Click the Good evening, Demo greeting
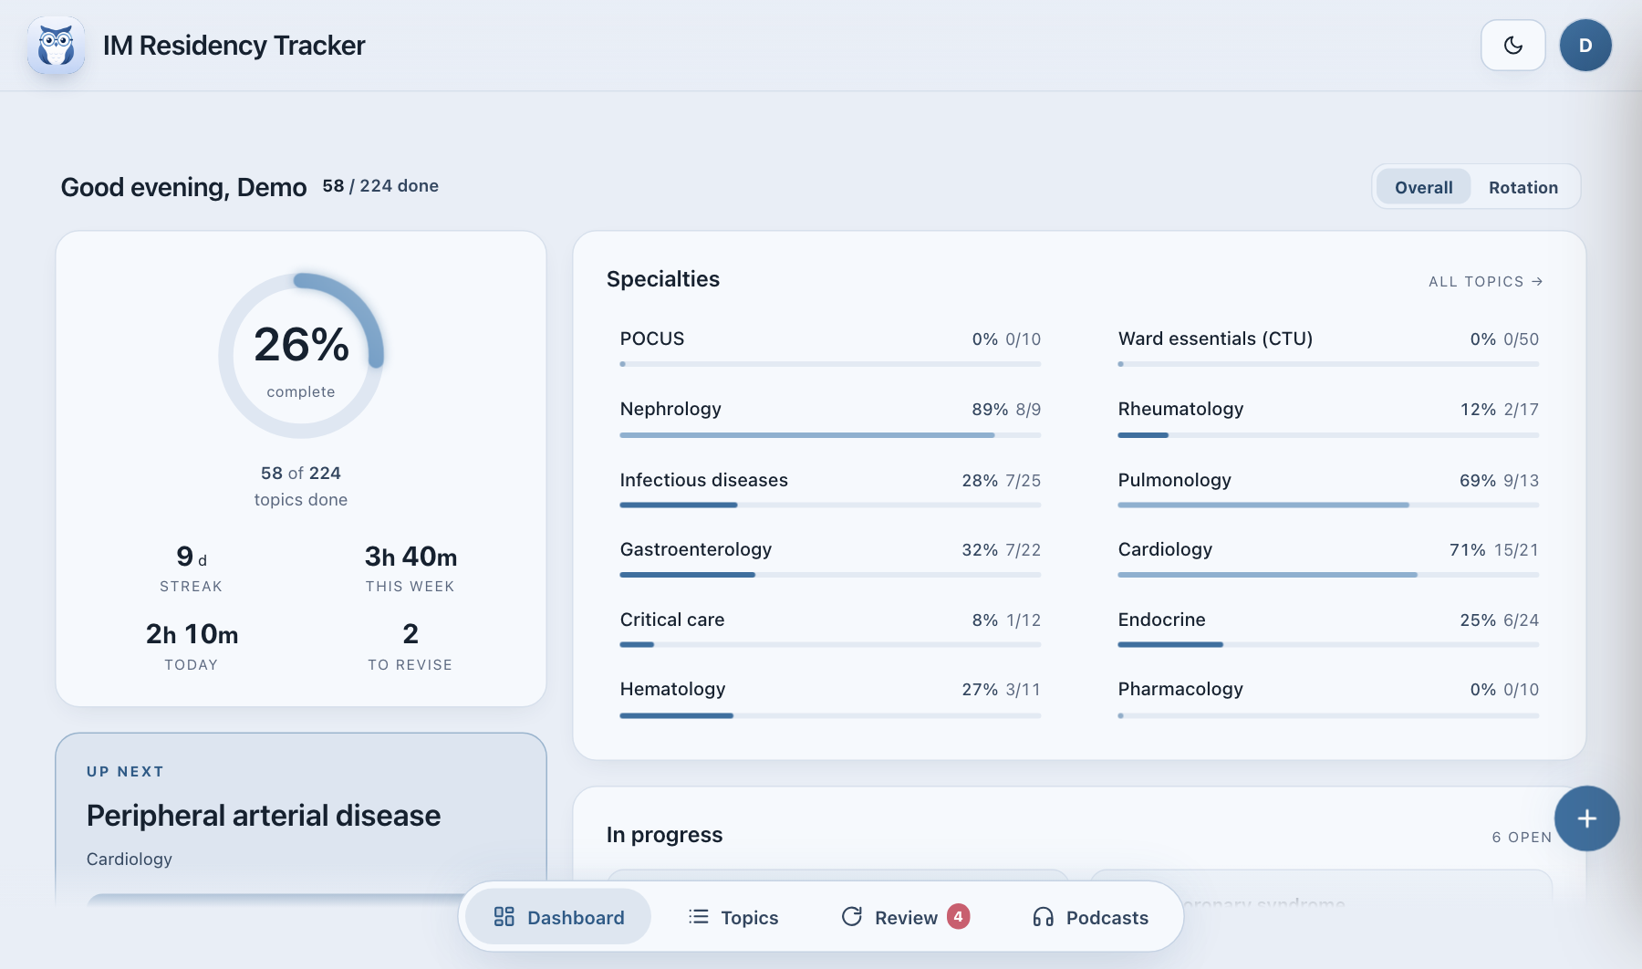The height and width of the screenshot is (969, 1642). [x=183, y=187]
